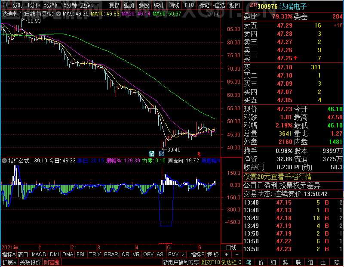Viewport: 344px width, 267px height.
Task: Select the 指标A indicator group
Action: click(x=9, y=255)
